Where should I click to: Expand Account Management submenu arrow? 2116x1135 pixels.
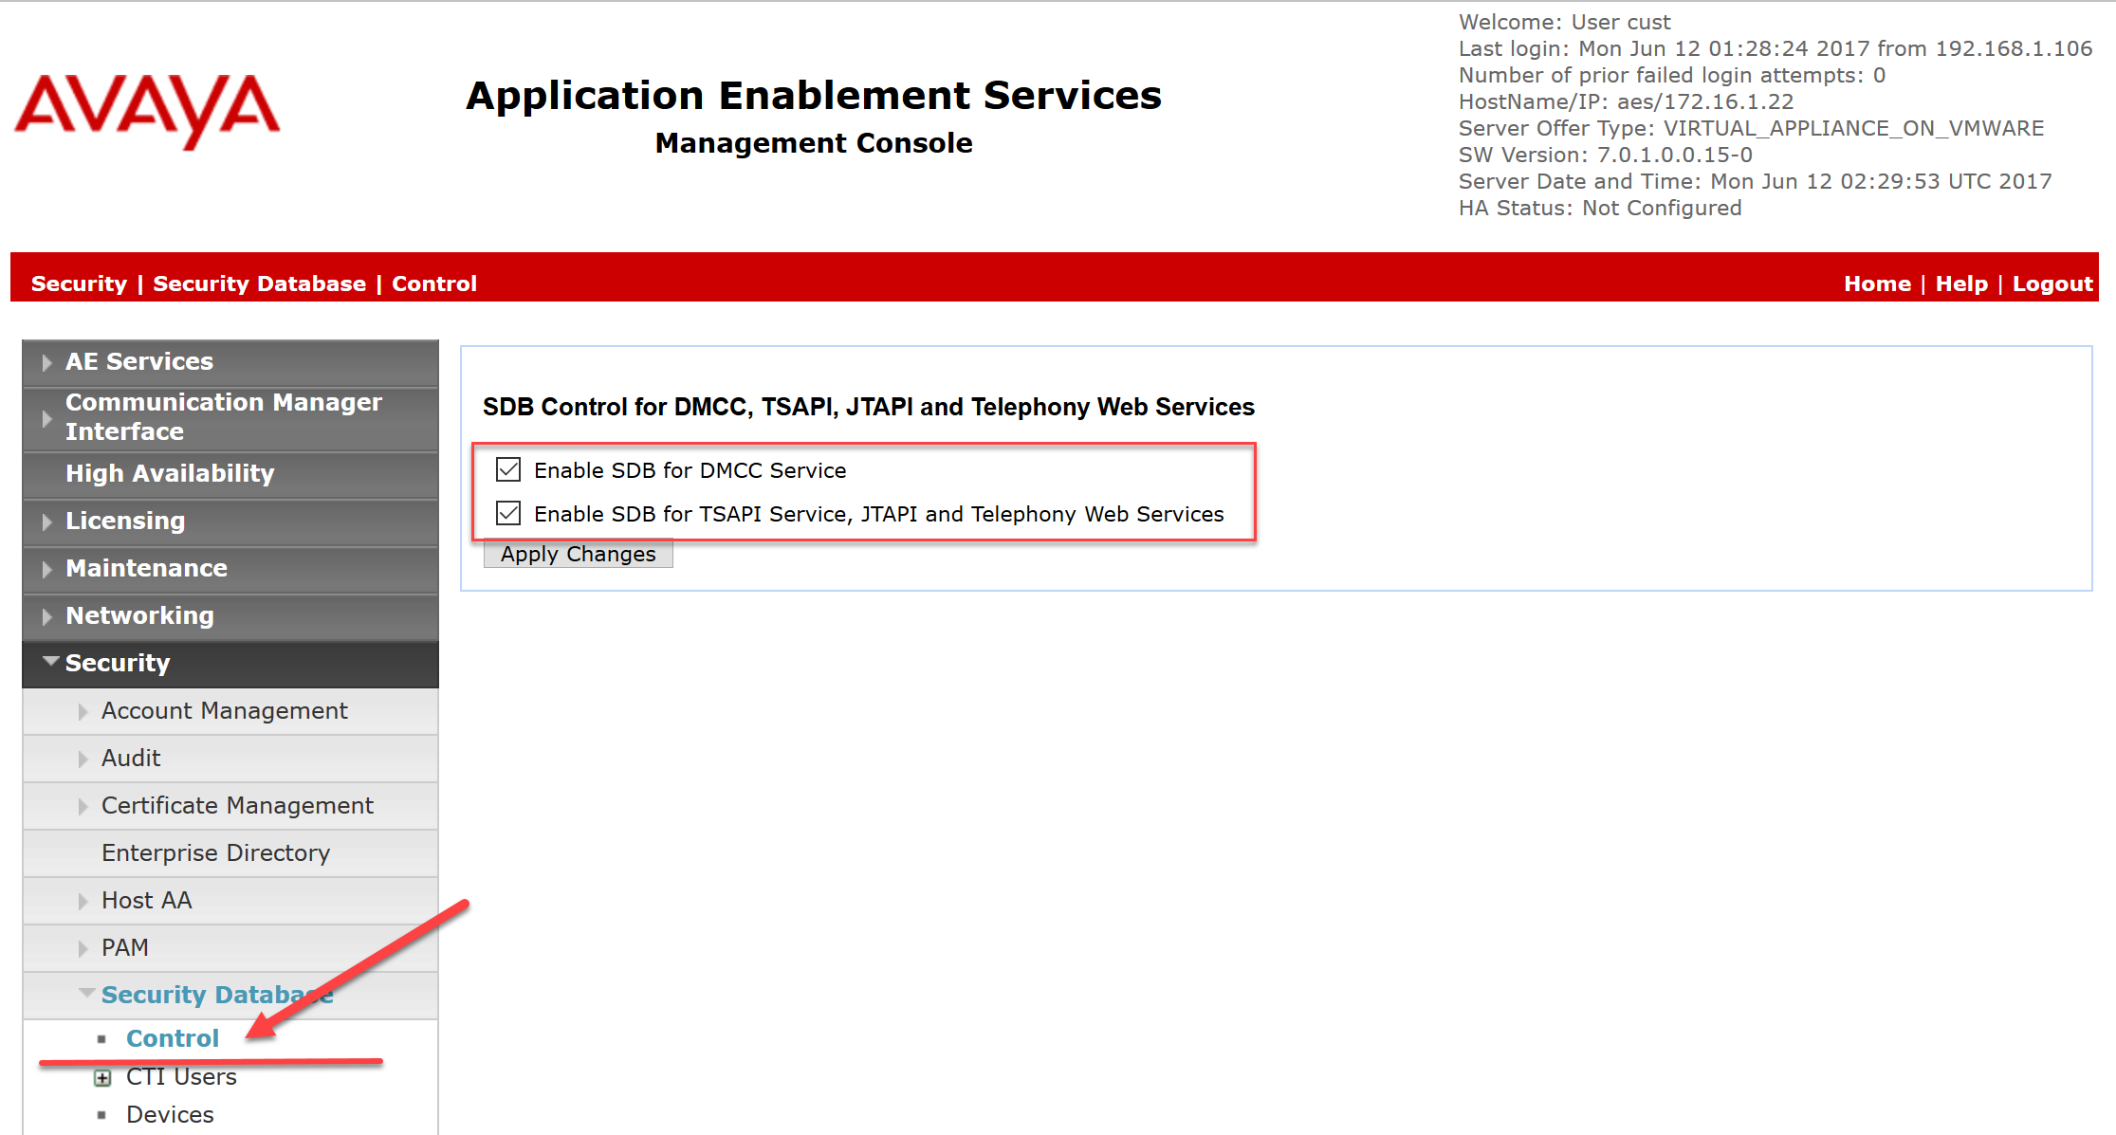coord(83,711)
